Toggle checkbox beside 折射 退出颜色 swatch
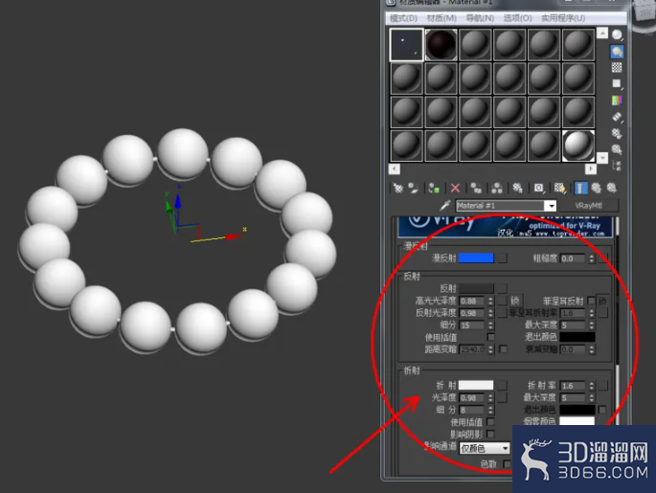Image resolution: width=656 pixels, height=493 pixels. [x=602, y=410]
